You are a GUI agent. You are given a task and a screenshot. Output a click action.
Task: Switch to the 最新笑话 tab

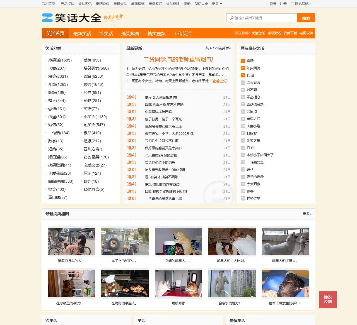[82, 33]
